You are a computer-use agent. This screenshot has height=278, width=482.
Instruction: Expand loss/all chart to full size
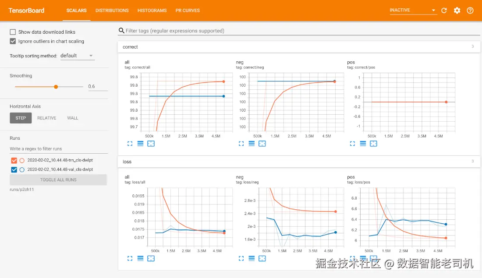point(130,258)
